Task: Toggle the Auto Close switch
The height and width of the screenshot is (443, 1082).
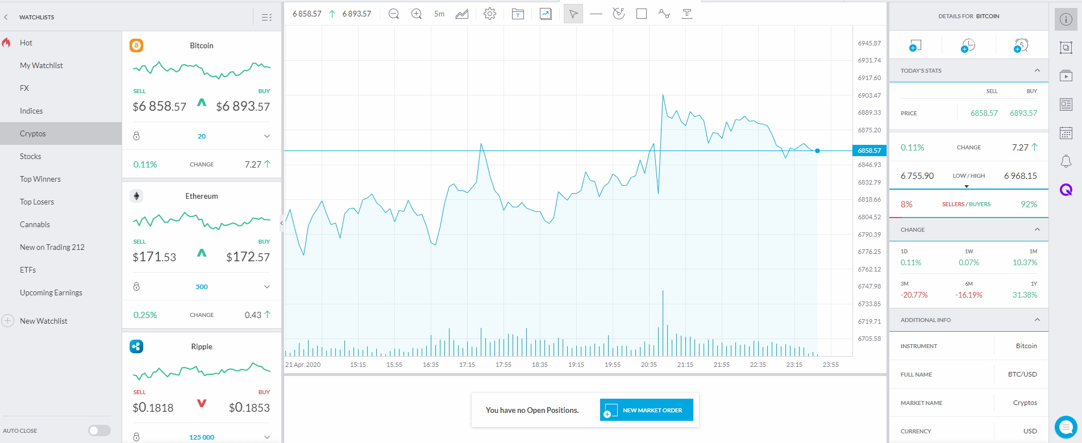Action: point(99,431)
